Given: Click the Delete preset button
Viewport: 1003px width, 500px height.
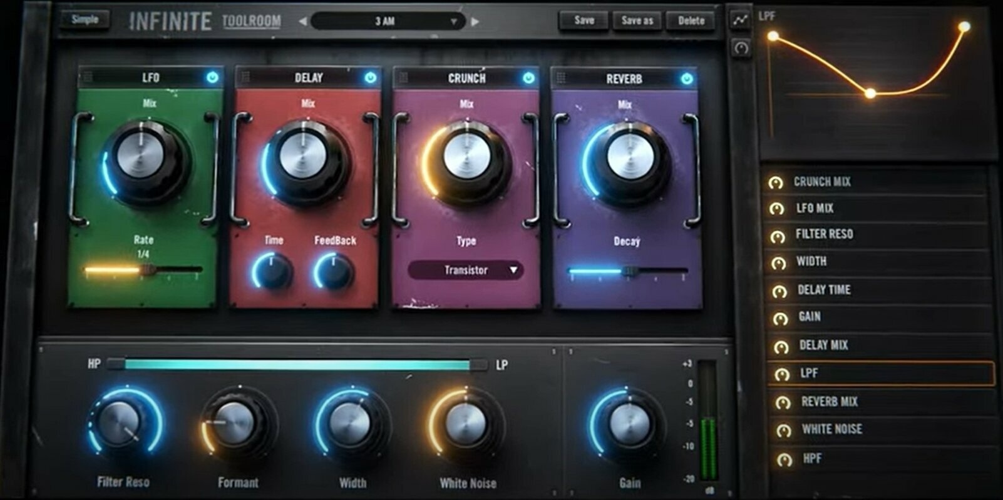Looking at the screenshot, I should (x=691, y=21).
